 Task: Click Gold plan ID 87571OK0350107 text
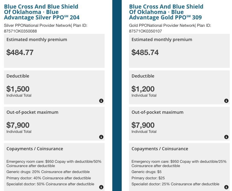(146, 31)
